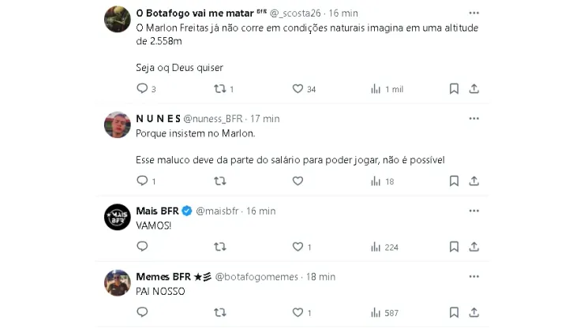
Task: Open the "16 min" timestamp on _scosta26's tweet
Action: pyautogui.click(x=343, y=13)
